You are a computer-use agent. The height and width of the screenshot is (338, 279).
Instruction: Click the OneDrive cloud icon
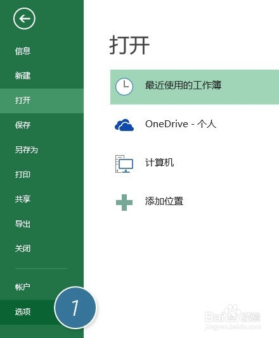click(x=124, y=125)
